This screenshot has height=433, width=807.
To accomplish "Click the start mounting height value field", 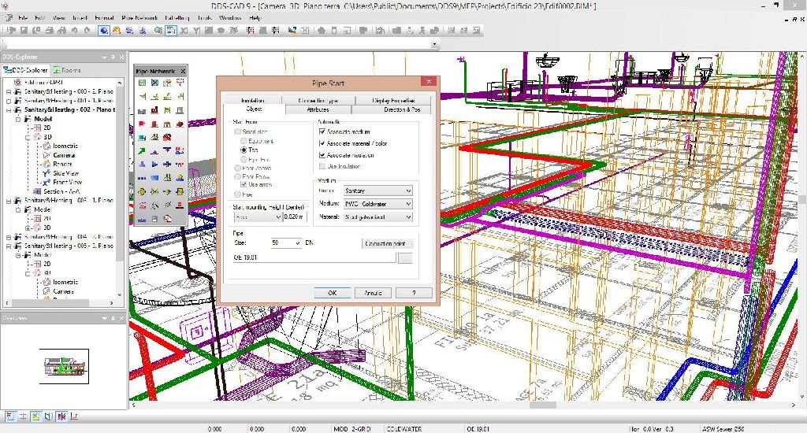I will 295,217.
